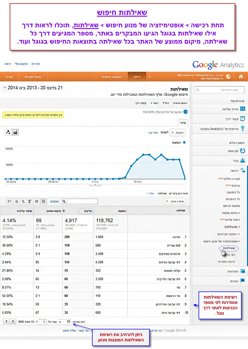Open Real-Time (זמן אמת) reports

[242, 151]
